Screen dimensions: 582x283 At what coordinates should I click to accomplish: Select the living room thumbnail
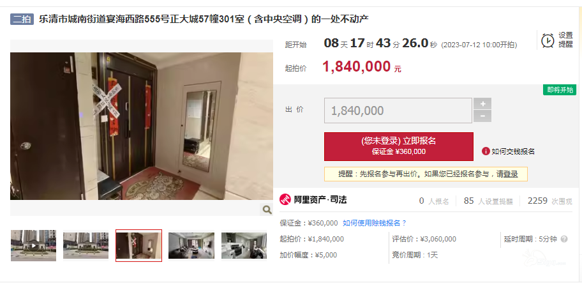191,245
